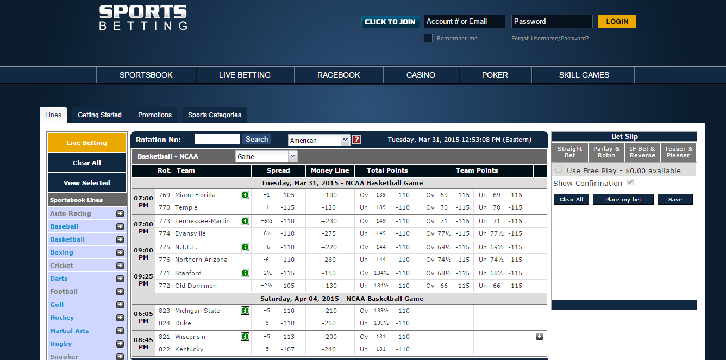
Task: Open info icon for Stanford game
Action: 245,273
